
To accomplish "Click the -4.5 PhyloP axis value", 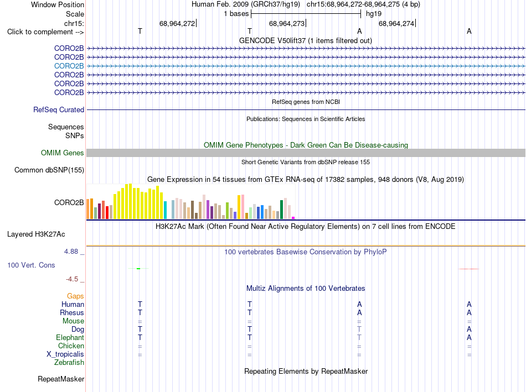I will point(72,279).
